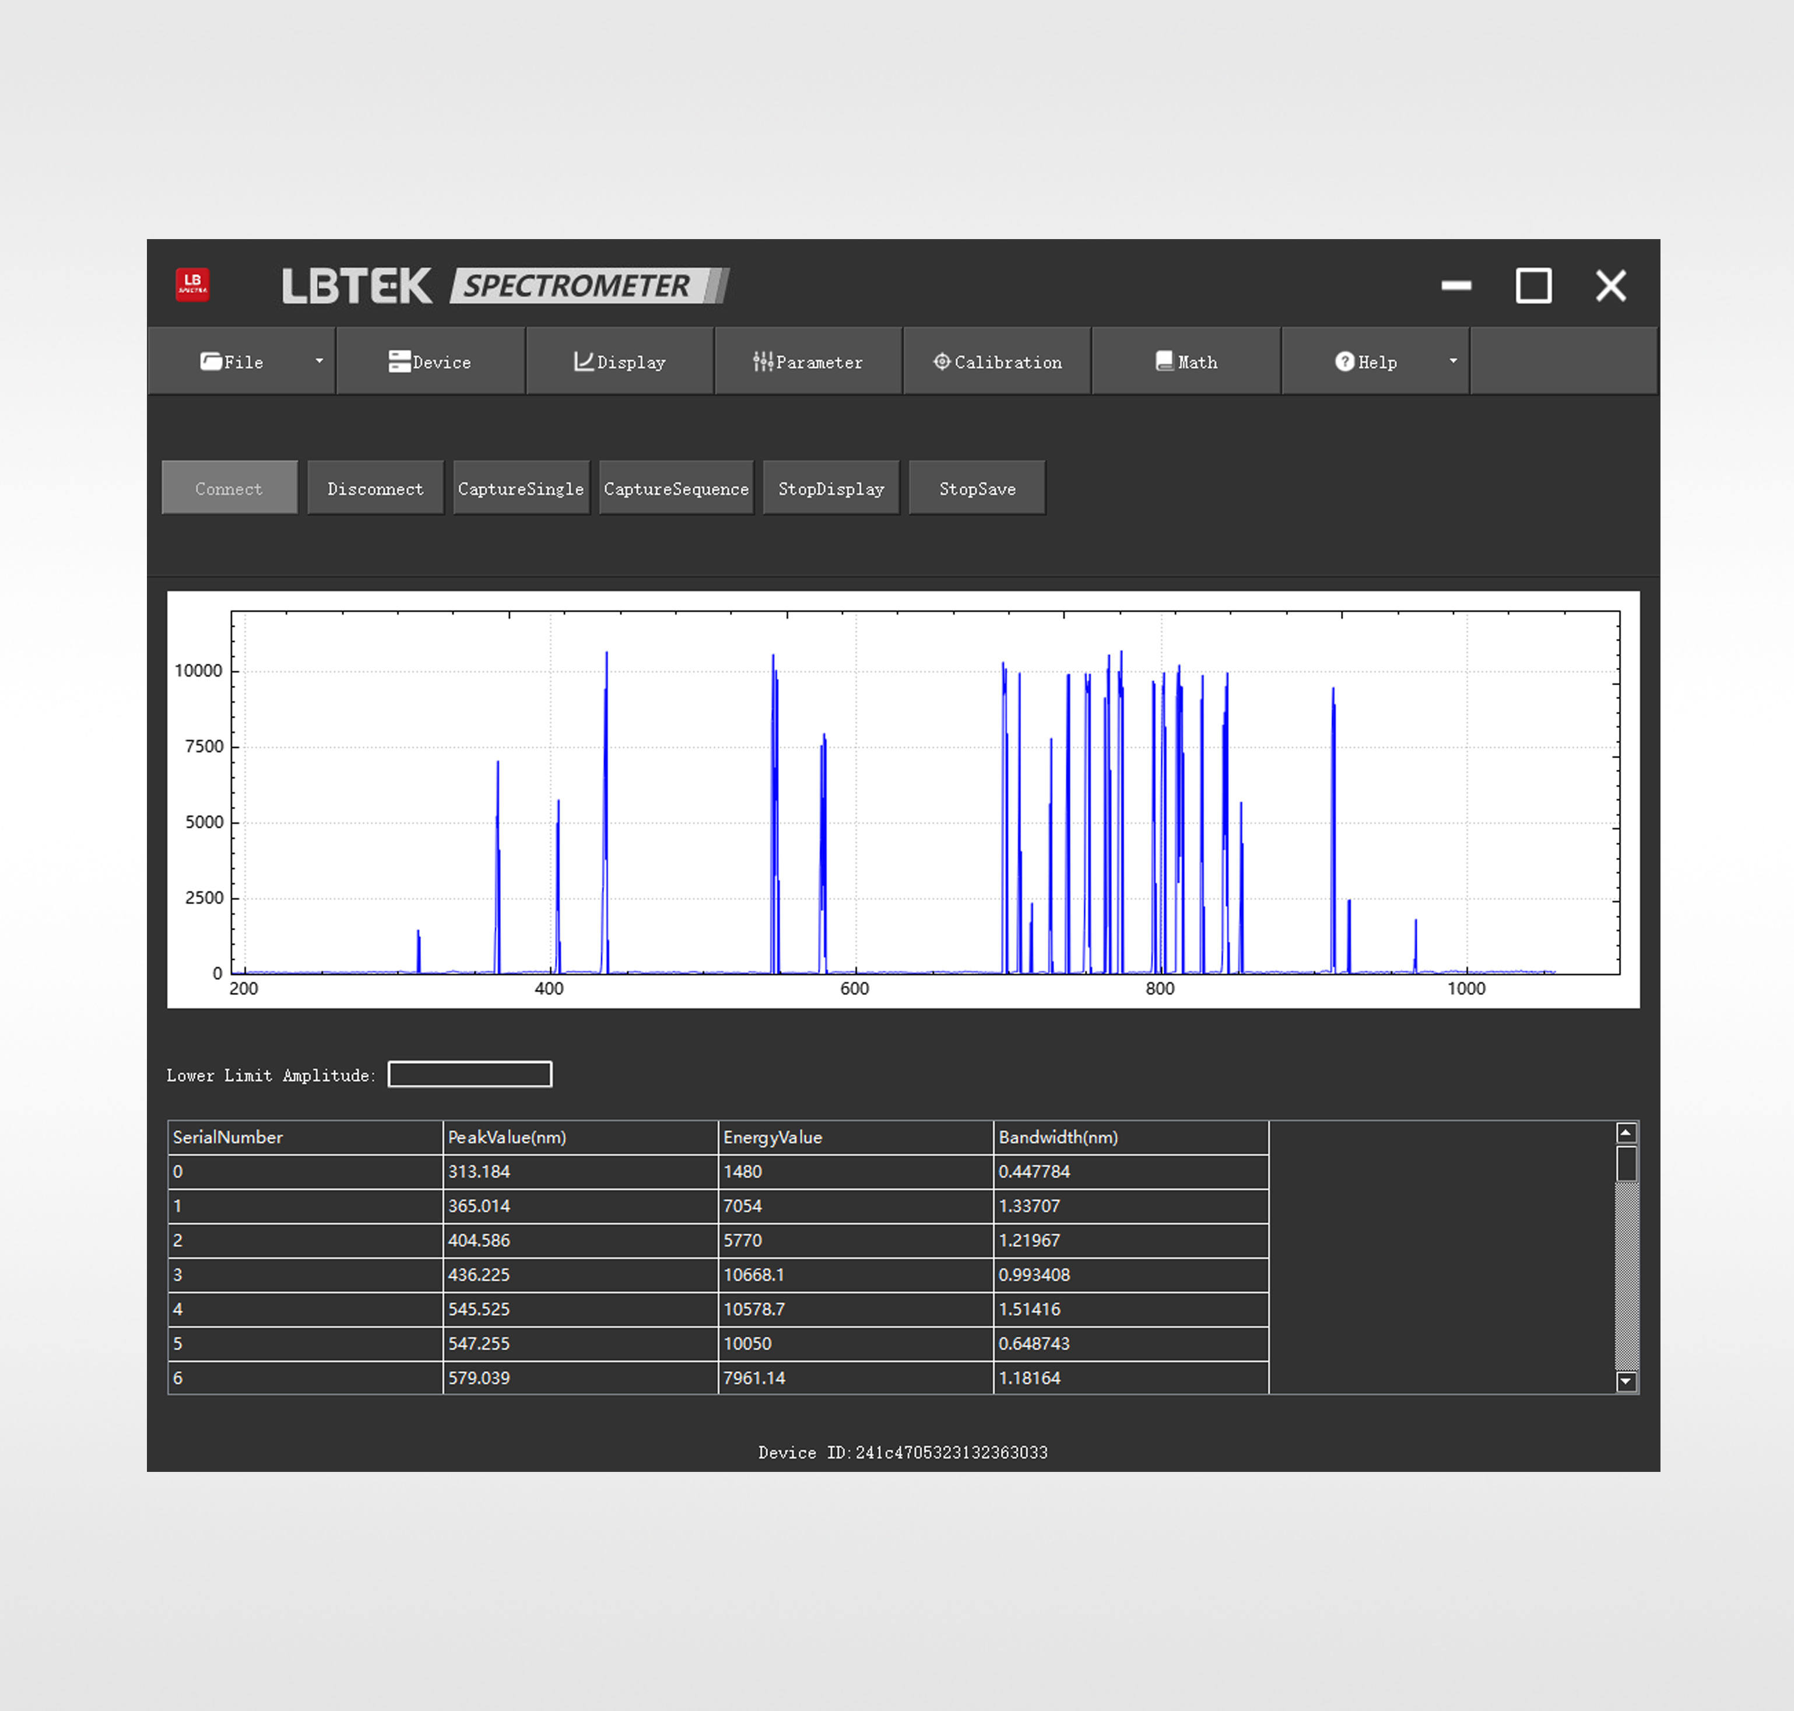This screenshot has height=1711, width=1794.
Task: Start a CaptureSequence acquisition
Action: (676, 488)
